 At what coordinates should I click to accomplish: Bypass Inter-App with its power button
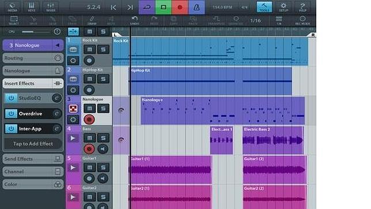(11, 129)
